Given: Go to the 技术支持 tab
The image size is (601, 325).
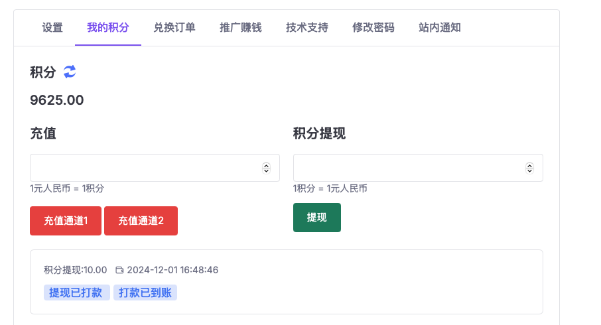Looking at the screenshot, I should tap(307, 28).
